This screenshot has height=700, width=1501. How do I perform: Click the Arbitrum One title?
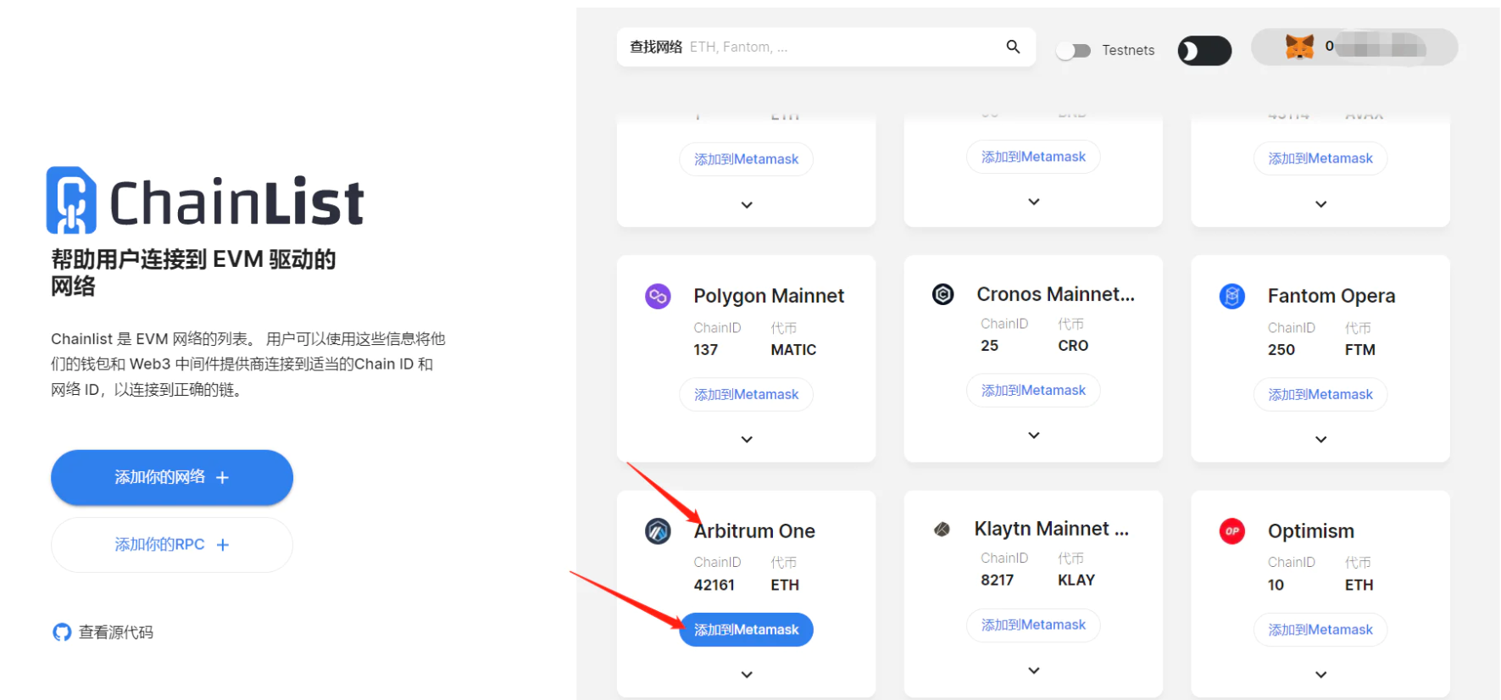pyautogui.click(x=754, y=531)
